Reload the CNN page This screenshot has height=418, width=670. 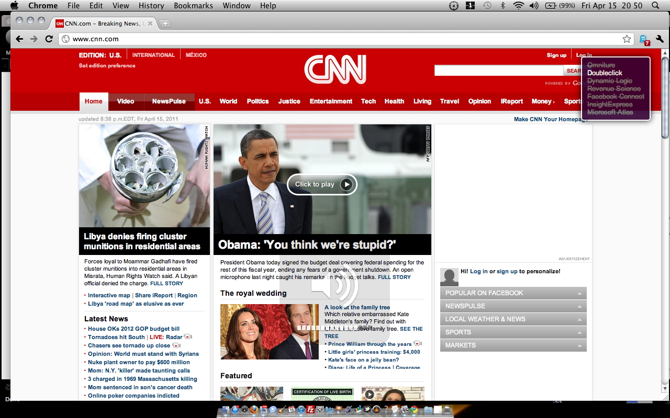(49, 39)
